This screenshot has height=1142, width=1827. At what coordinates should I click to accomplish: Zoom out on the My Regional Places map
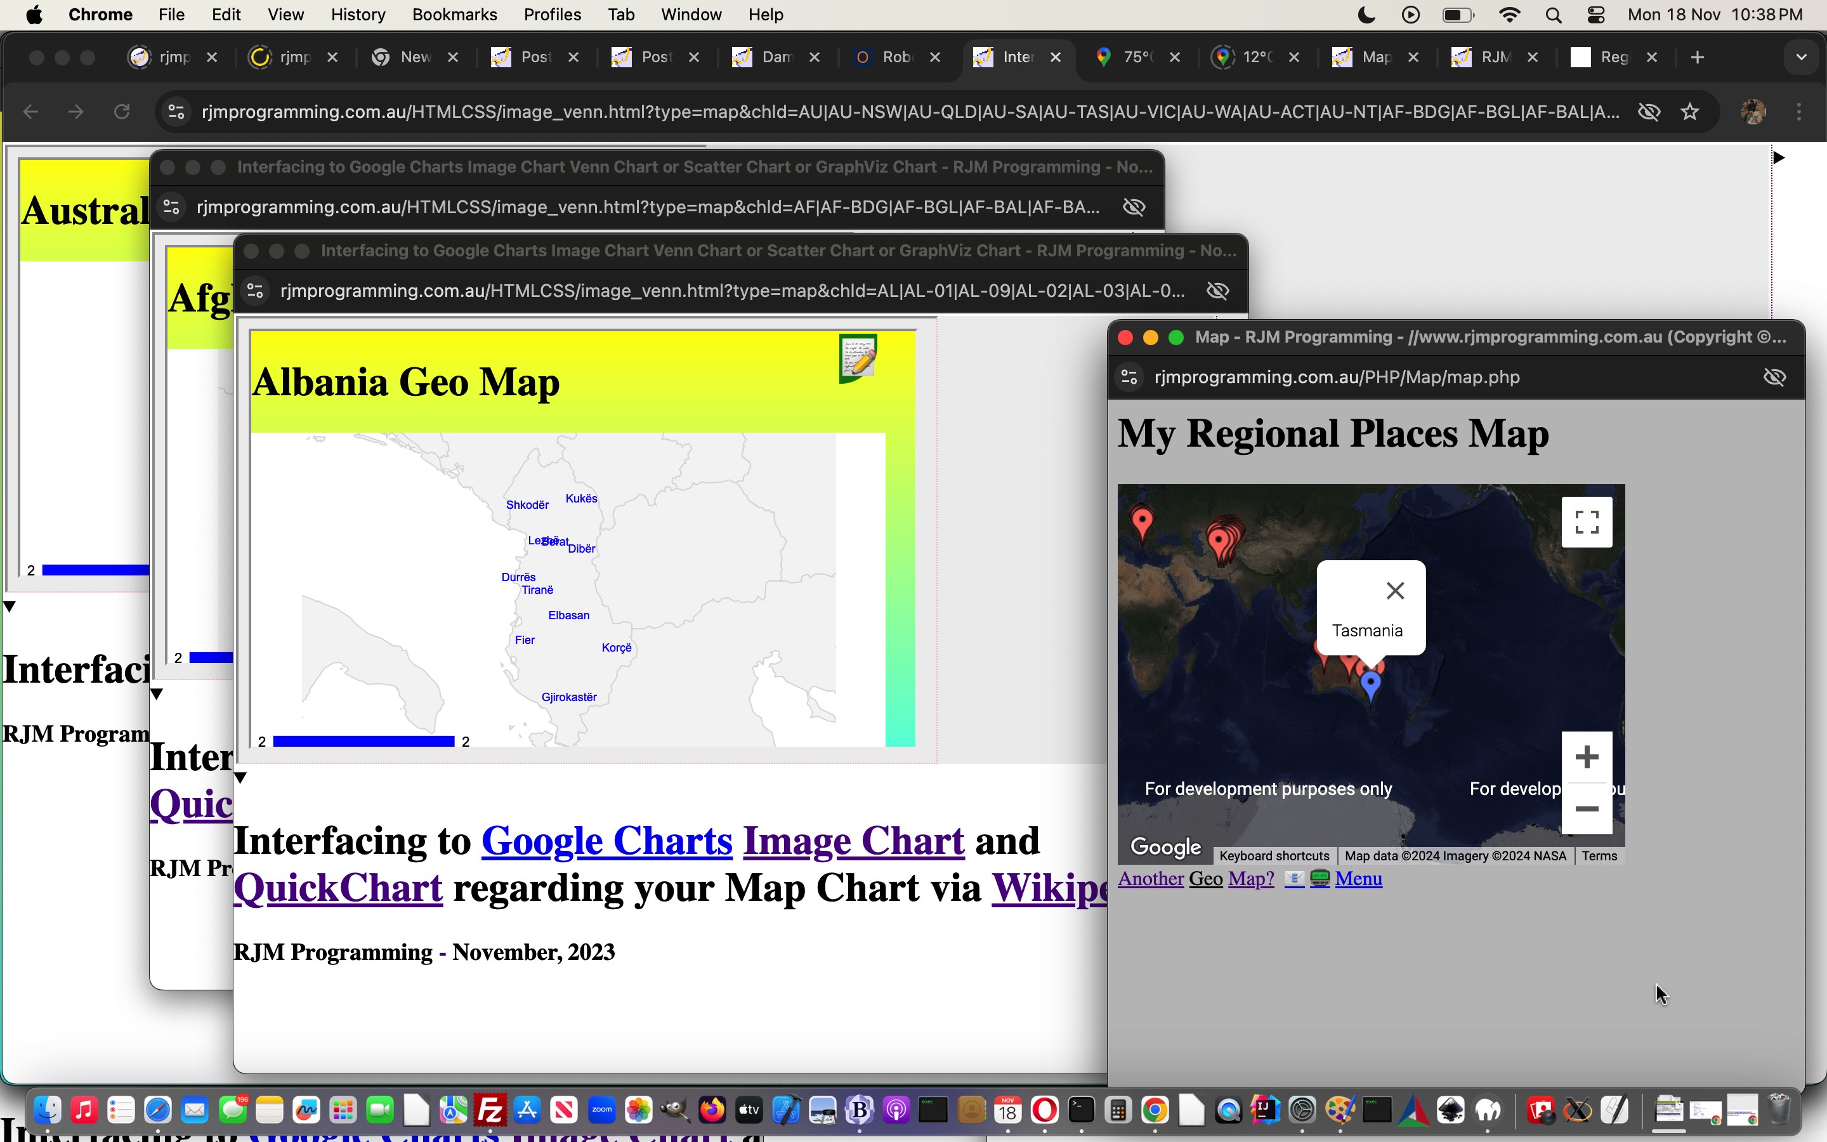(x=1587, y=809)
